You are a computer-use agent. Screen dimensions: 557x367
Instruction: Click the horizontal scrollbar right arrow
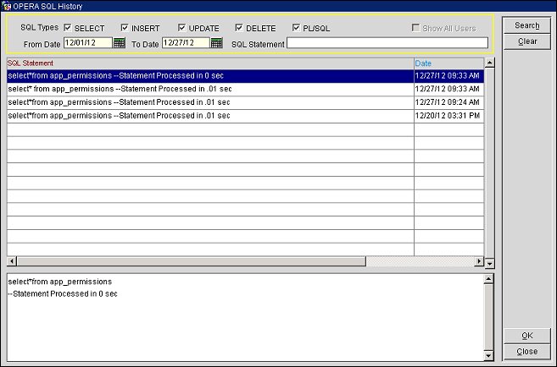(x=478, y=261)
